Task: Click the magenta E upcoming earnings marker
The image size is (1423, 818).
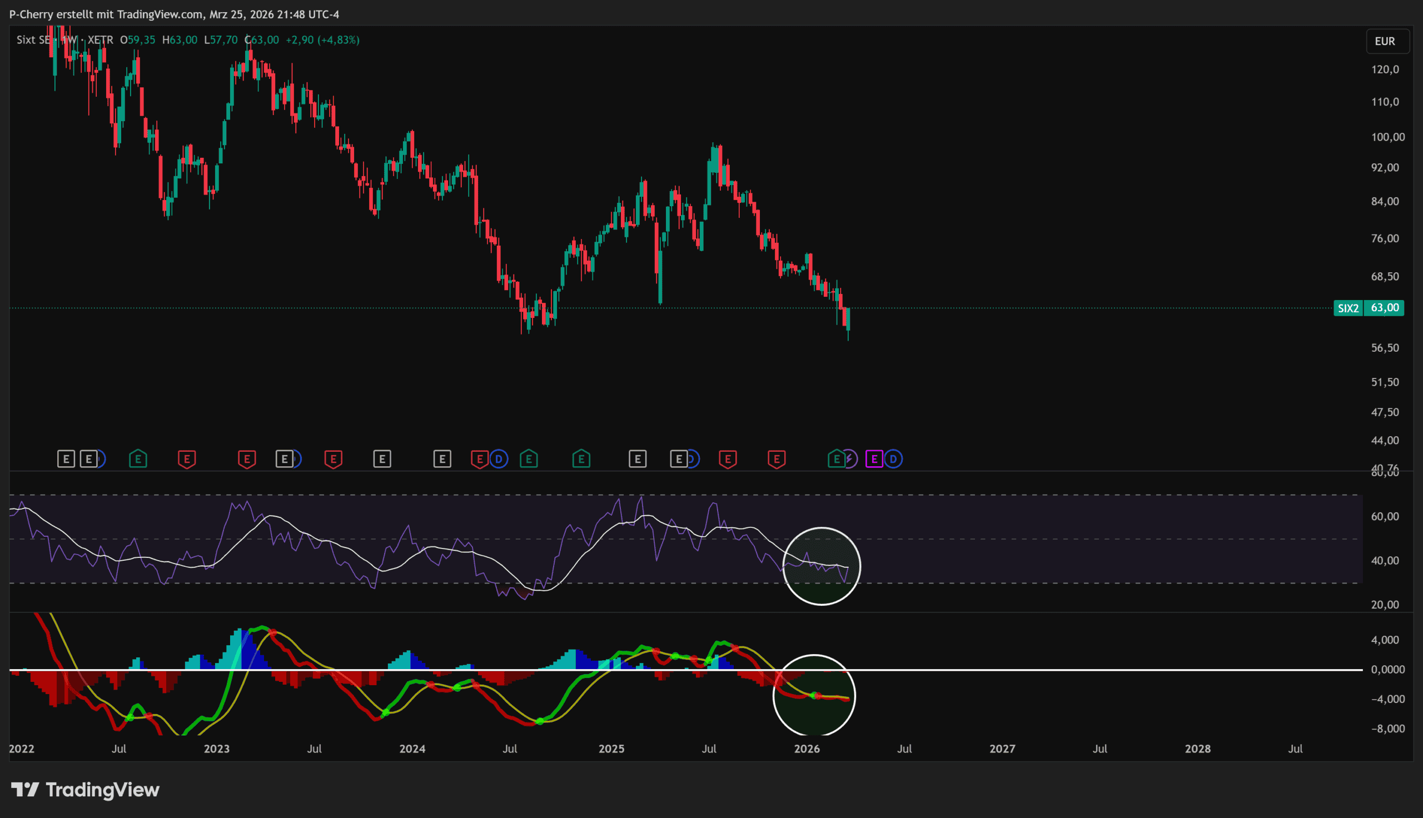Action: (x=874, y=459)
